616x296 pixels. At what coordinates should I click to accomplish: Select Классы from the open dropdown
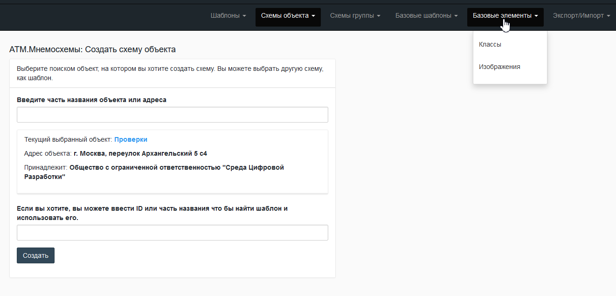[x=490, y=45]
